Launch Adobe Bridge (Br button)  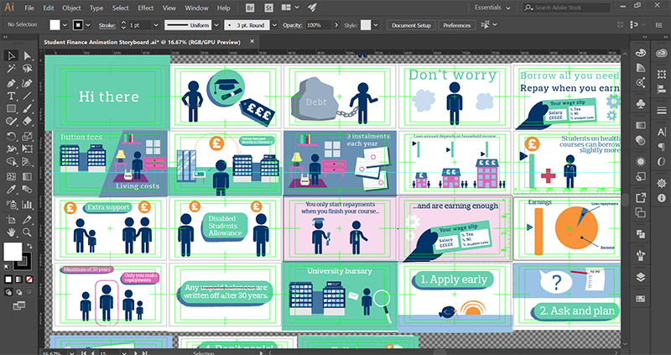(251, 8)
